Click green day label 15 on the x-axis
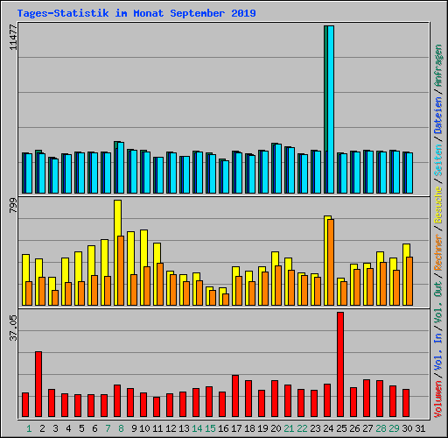Image resolution: width=448 pixels, height=438 pixels. click(210, 428)
